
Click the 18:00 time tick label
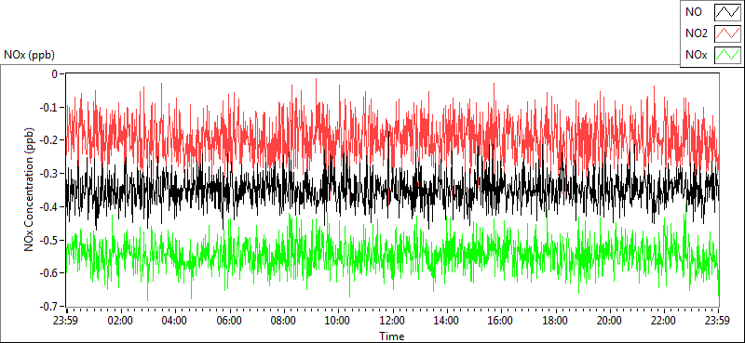pyautogui.click(x=555, y=320)
